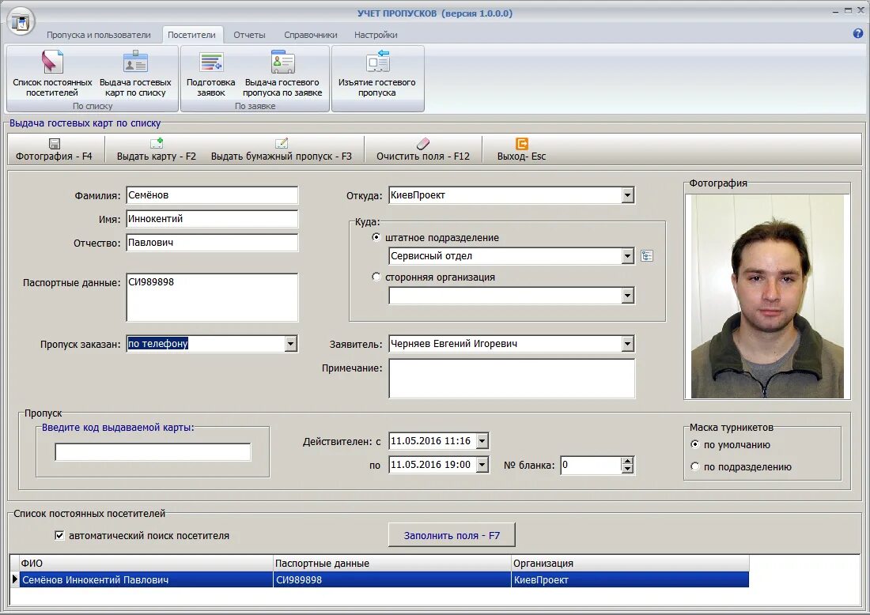Viewport: 870px width, 615px height.
Task: Select штатное подразделение radio button
Action: [376, 237]
